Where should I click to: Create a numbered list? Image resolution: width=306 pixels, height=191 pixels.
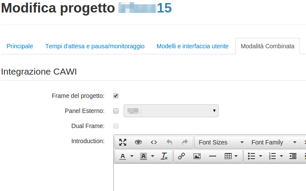tap(272, 156)
